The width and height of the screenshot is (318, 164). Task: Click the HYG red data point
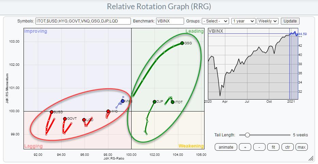108,111
